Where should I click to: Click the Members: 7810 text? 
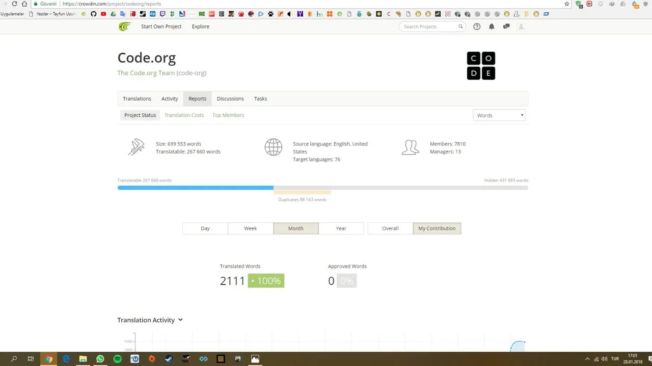pyautogui.click(x=448, y=144)
